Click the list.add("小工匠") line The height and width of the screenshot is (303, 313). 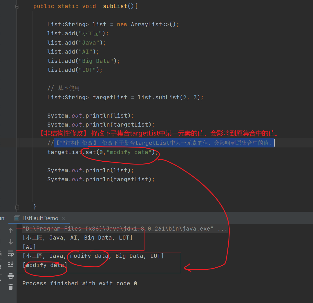[78, 34]
